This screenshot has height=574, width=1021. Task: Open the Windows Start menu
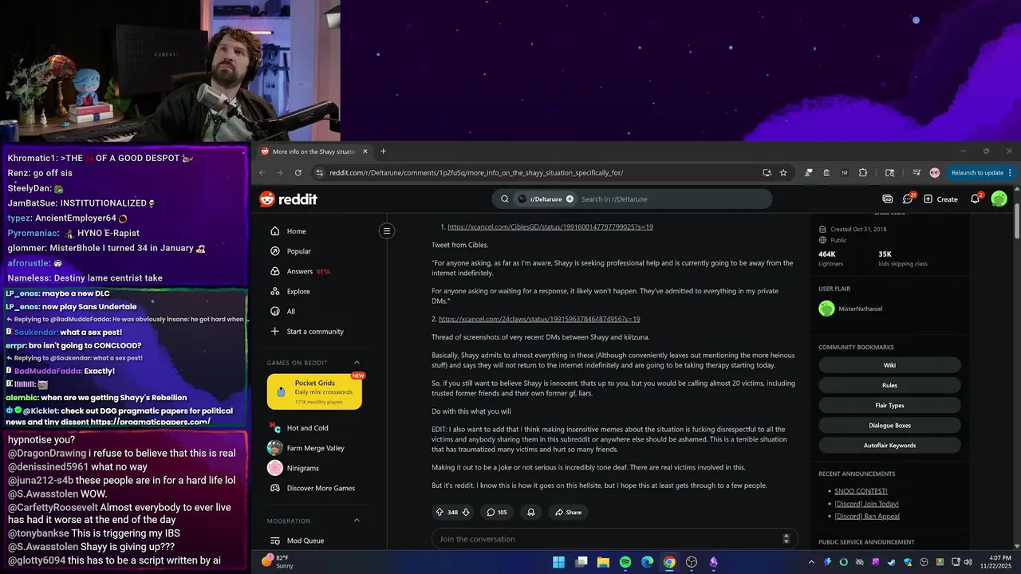559,562
